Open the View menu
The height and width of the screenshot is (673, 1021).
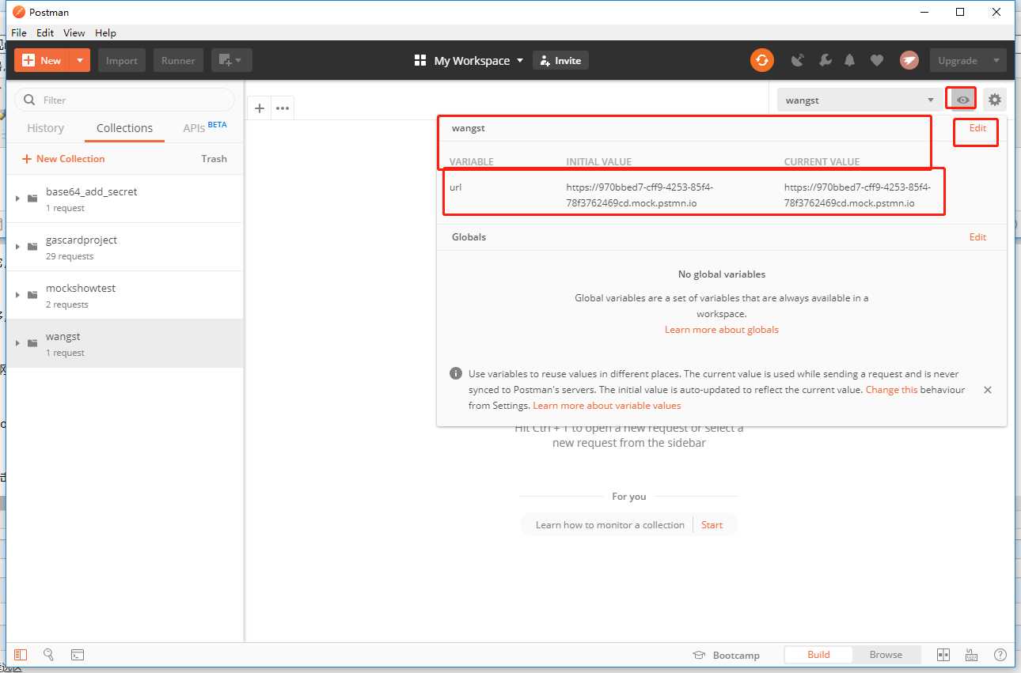click(x=74, y=32)
